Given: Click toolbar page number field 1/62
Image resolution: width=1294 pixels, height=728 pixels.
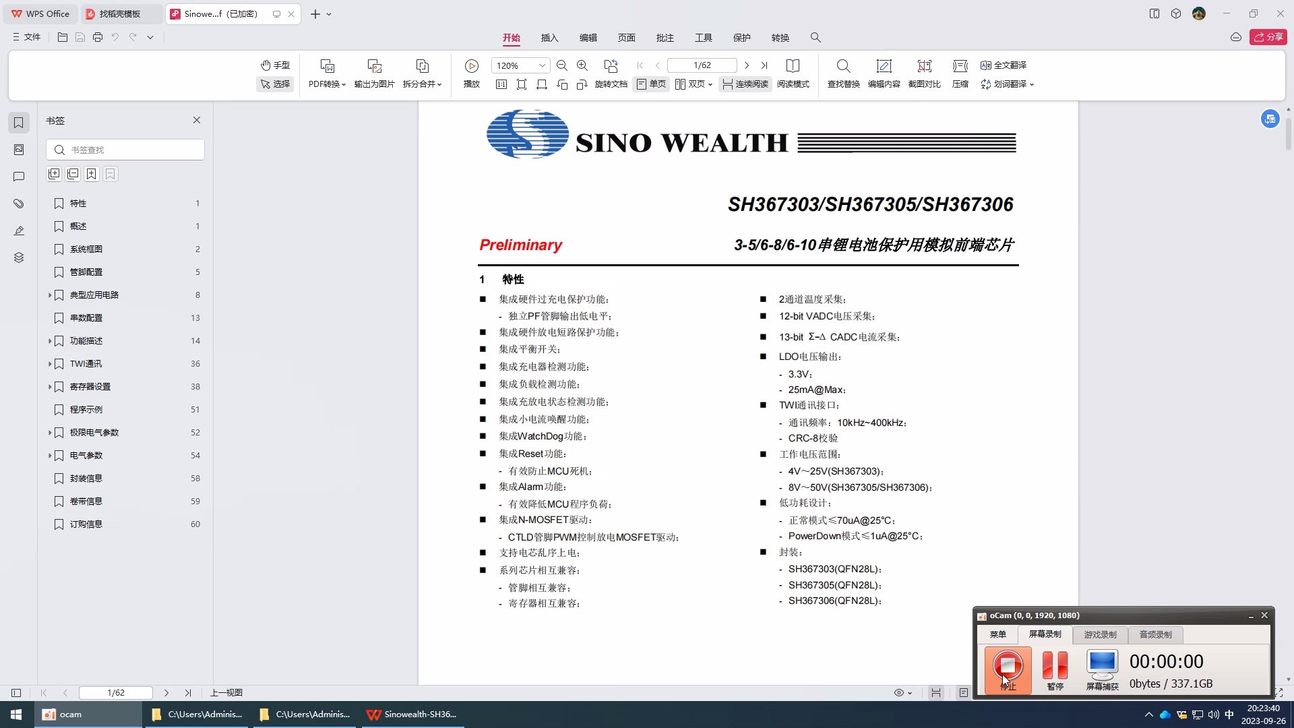Looking at the screenshot, I should coord(702,65).
